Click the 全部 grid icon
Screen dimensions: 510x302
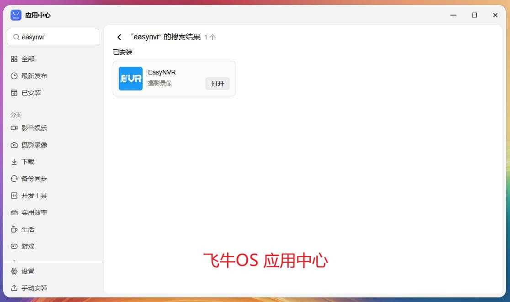click(14, 59)
